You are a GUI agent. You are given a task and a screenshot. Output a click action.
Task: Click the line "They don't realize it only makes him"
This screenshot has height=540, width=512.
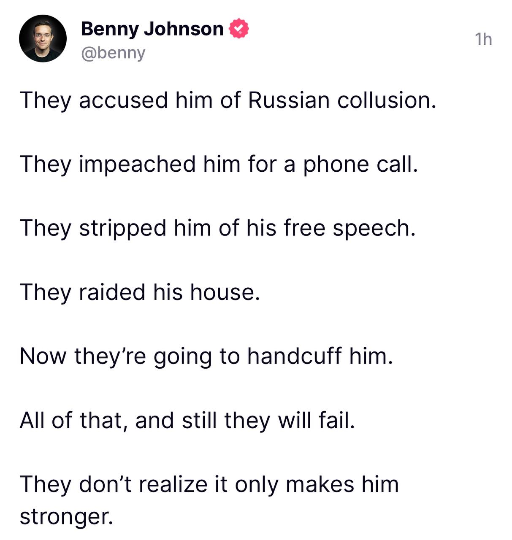(209, 484)
